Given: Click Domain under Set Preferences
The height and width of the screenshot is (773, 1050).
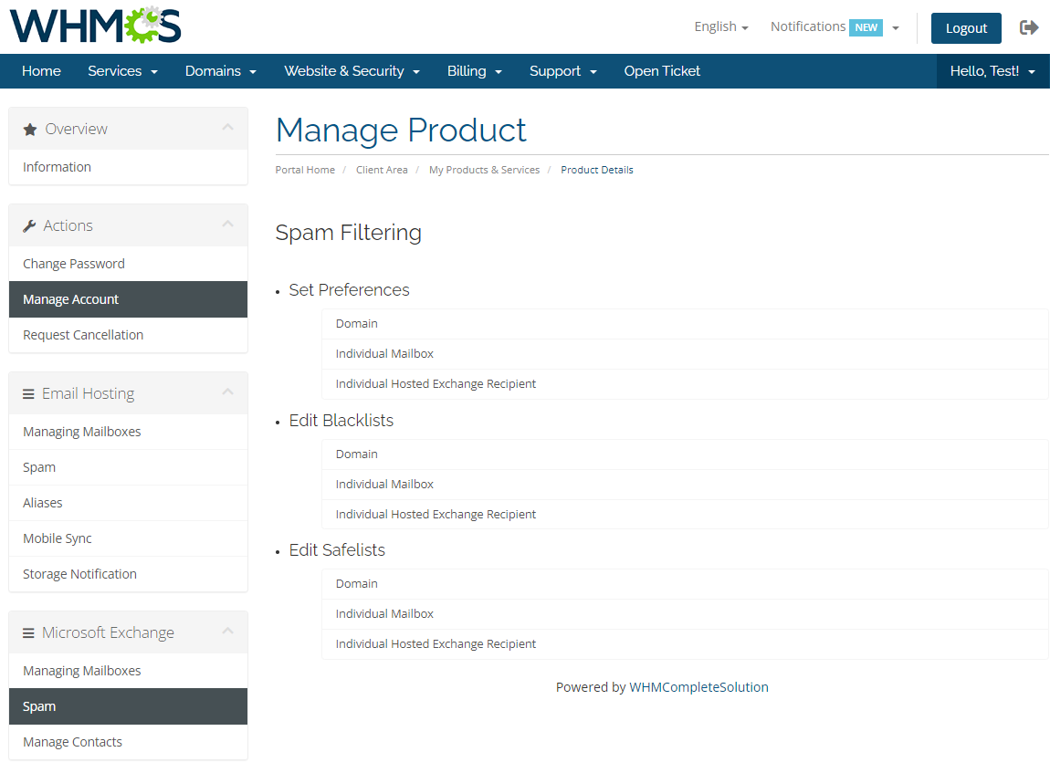Looking at the screenshot, I should click(685, 324).
